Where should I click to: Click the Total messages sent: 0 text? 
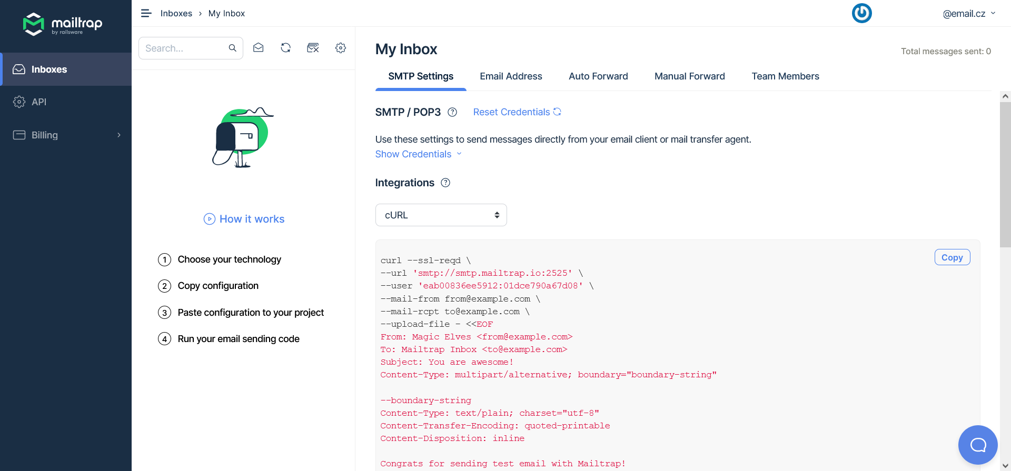(946, 51)
